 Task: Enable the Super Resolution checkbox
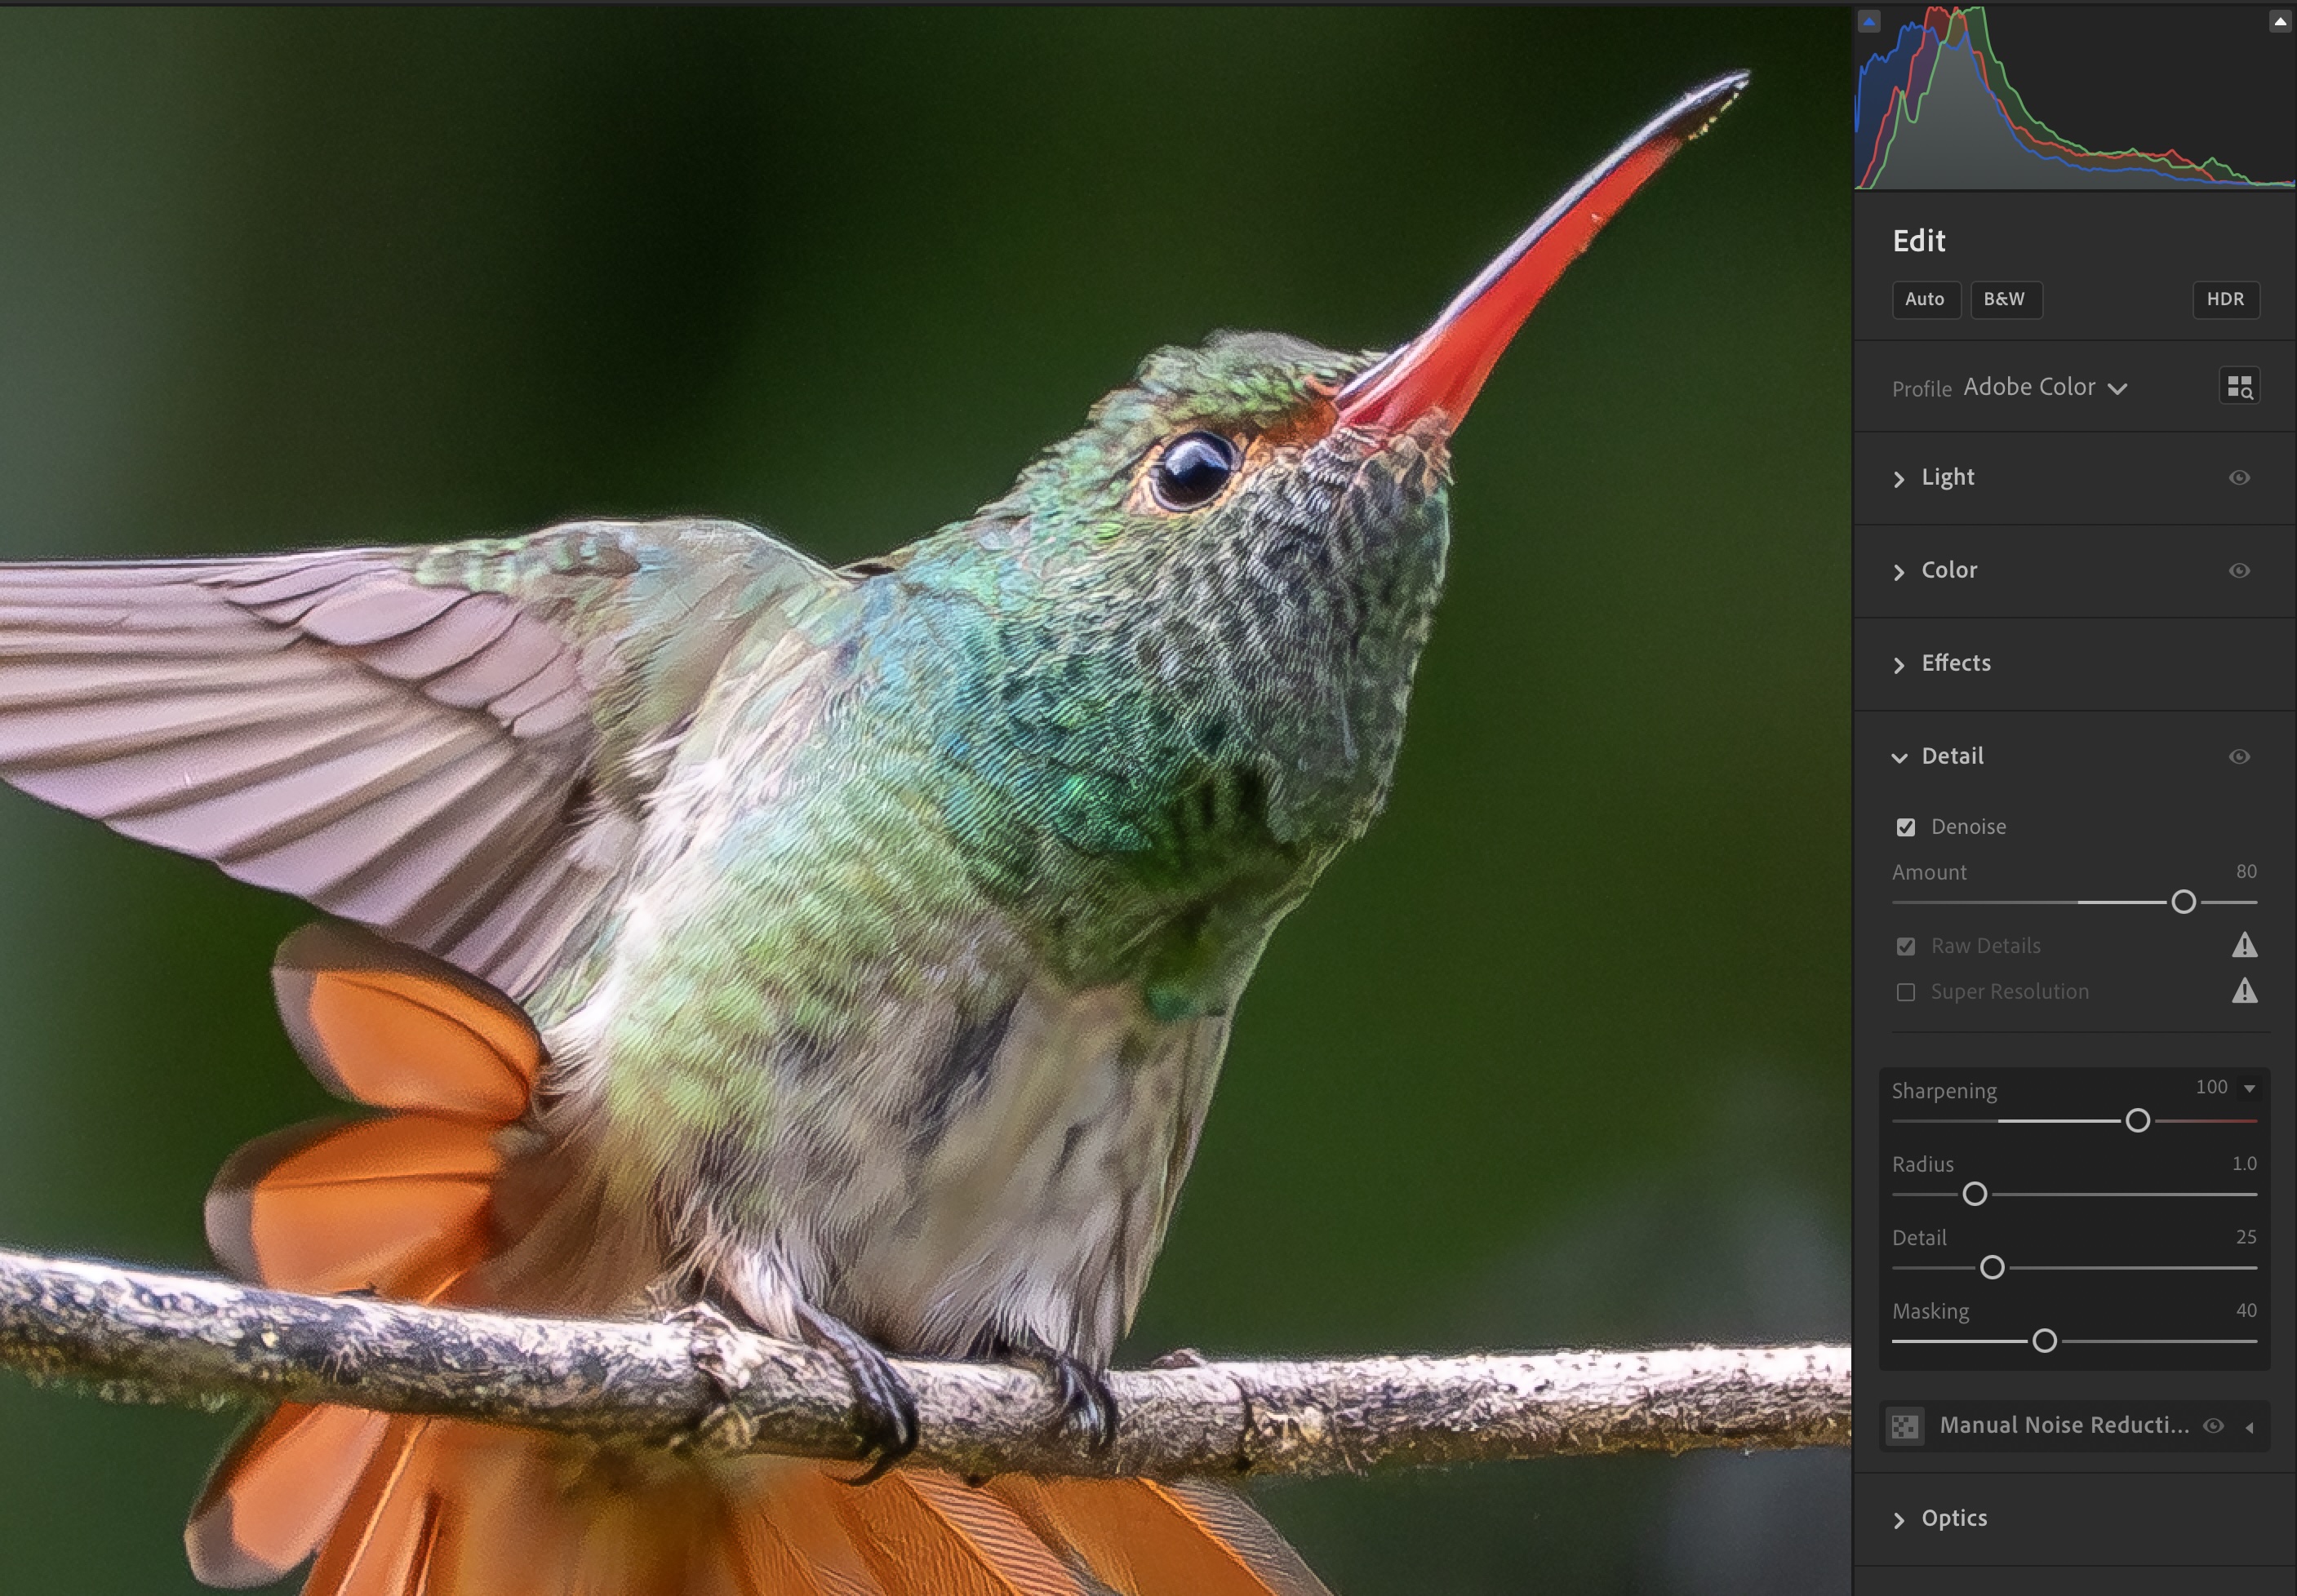[x=1906, y=992]
